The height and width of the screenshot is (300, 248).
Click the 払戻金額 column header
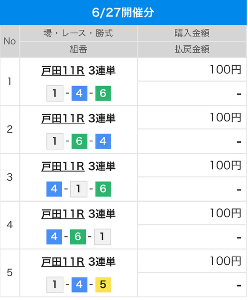point(192,50)
